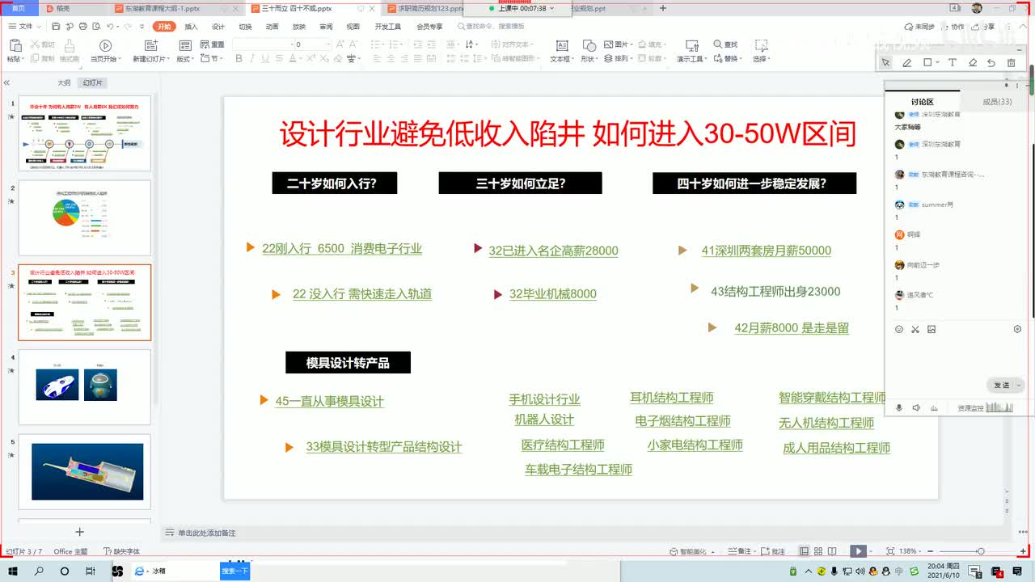Image resolution: width=1035 pixels, height=582 pixels.
Task: Switch to normal view icon in status bar
Action: [x=804, y=551]
